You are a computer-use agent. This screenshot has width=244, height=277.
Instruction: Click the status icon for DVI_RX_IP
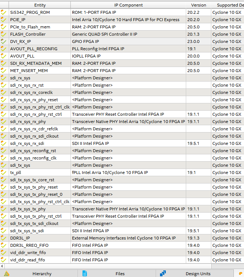pos(4,41)
